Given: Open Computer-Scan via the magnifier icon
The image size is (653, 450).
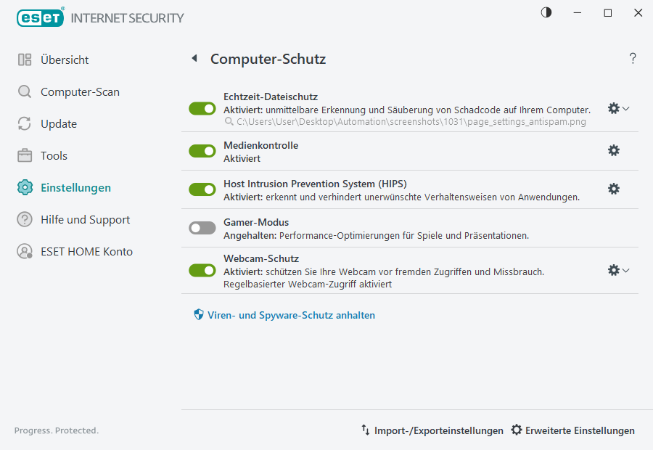Looking at the screenshot, I should (25, 92).
